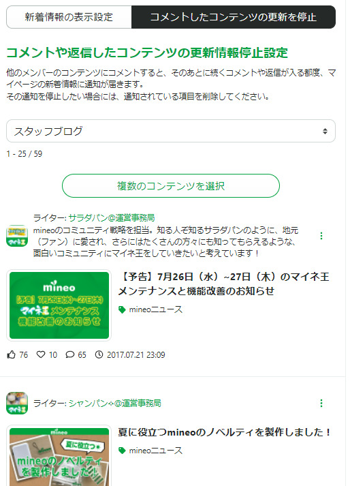This screenshot has height=486, width=350.
Task: Open サラダパン@運営事務局 writer link
Action: [112, 218]
